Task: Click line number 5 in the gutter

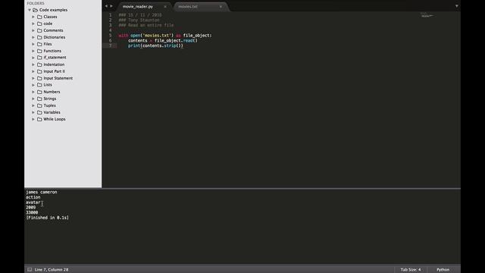Action: click(x=110, y=36)
